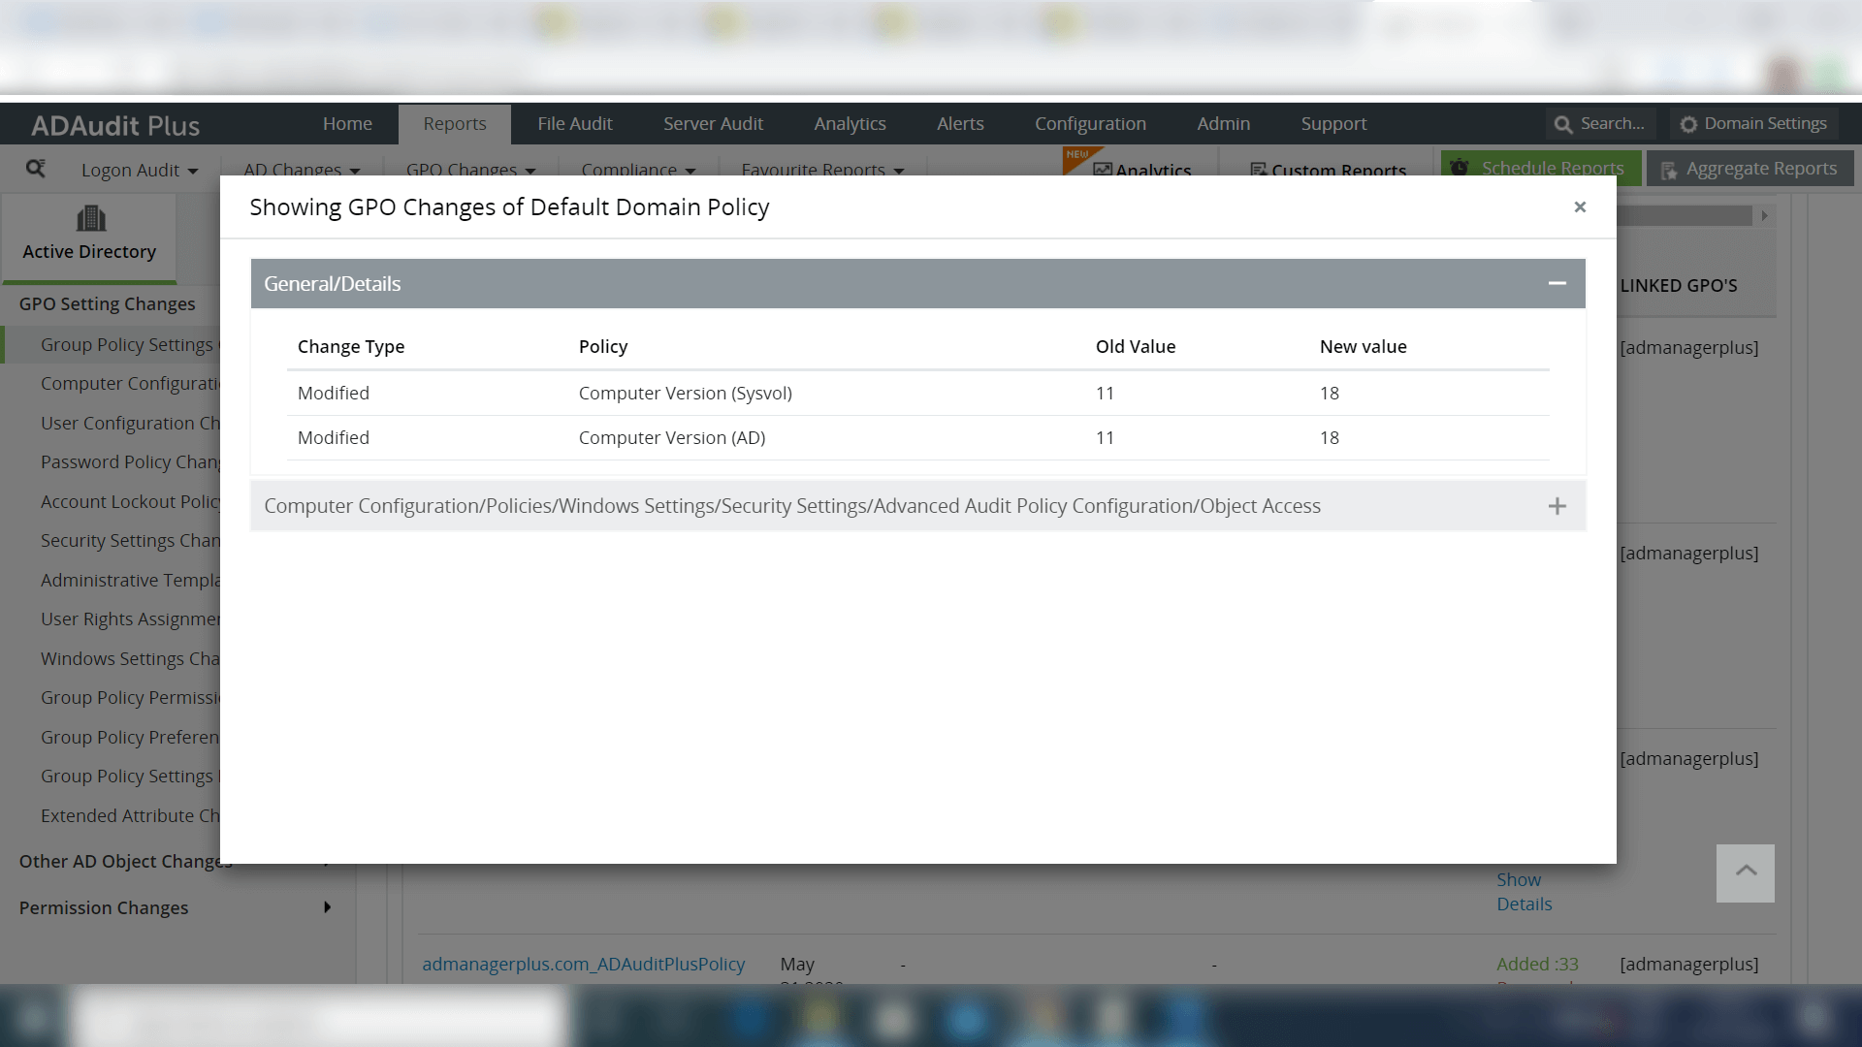1862x1047 pixels.
Task: Click the Schedule Reports alarm clock icon
Action: click(x=1461, y=167)
